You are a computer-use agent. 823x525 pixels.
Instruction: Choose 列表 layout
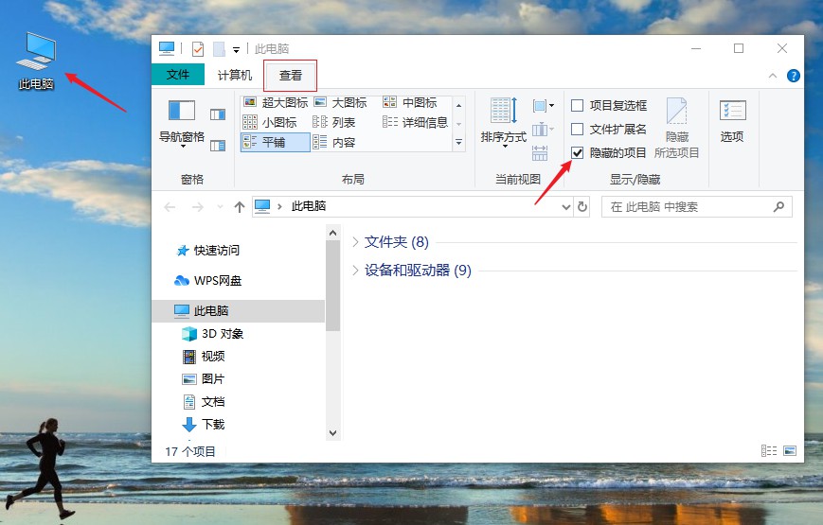334,122
